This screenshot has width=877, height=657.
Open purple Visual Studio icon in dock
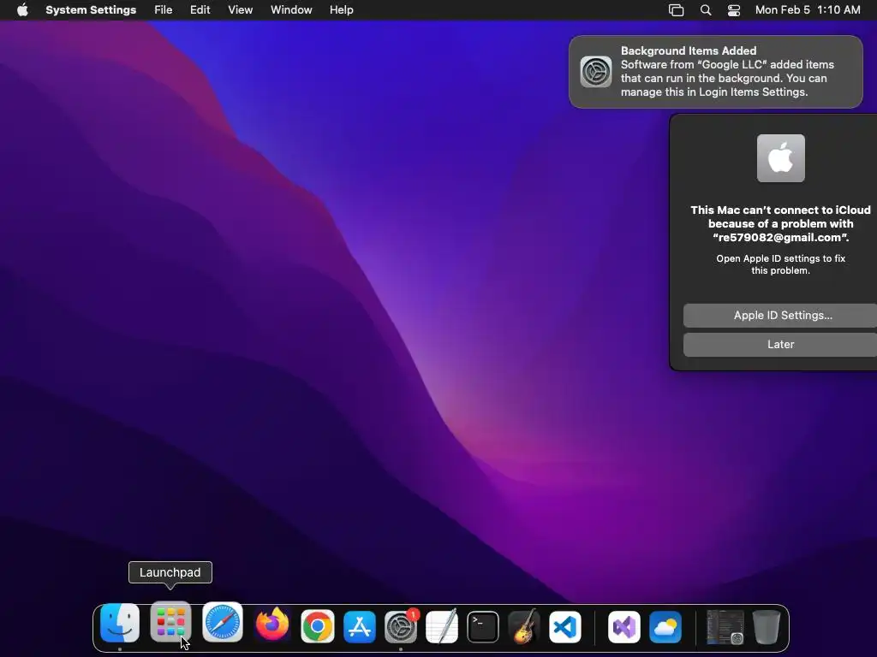click(x=624, y=627)
